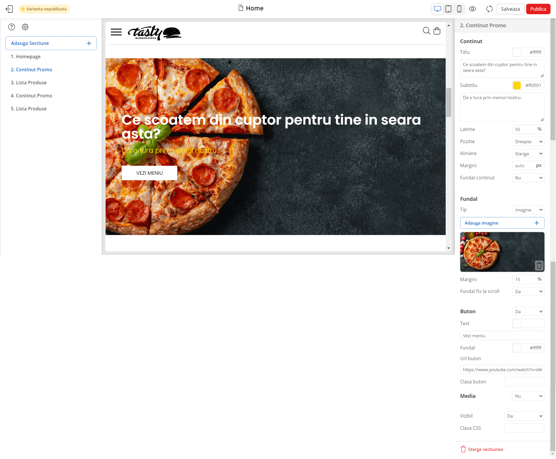Open the Media dropdown set to Nu
The width and height of the screenshot is (556, 459).
(x=528, y=396)
